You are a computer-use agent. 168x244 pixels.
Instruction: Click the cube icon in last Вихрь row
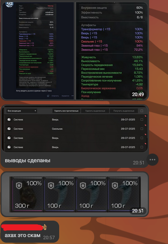tap(9, 147)
